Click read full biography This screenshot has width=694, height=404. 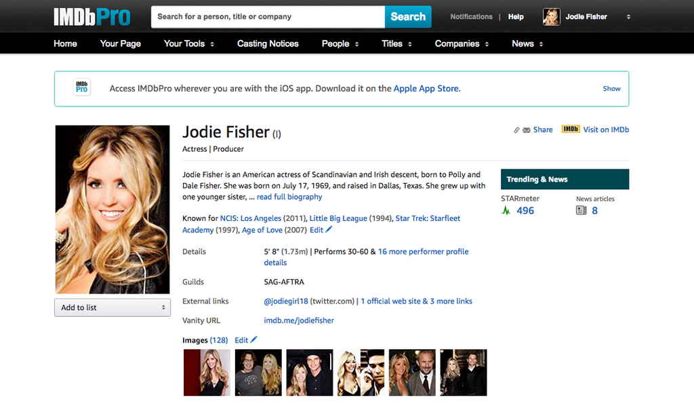(289, 197)
